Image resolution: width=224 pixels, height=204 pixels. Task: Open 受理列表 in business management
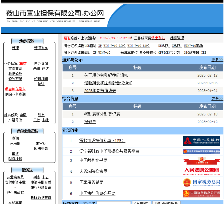(41, 48)
